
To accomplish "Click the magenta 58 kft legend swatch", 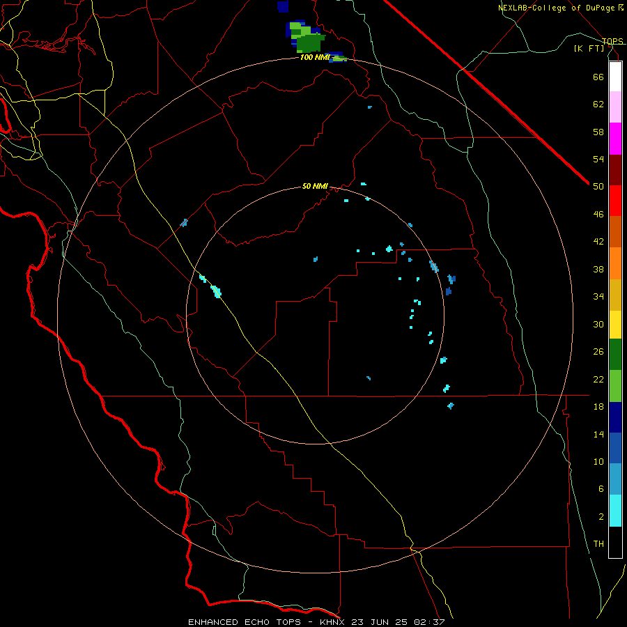I will 615,139.
